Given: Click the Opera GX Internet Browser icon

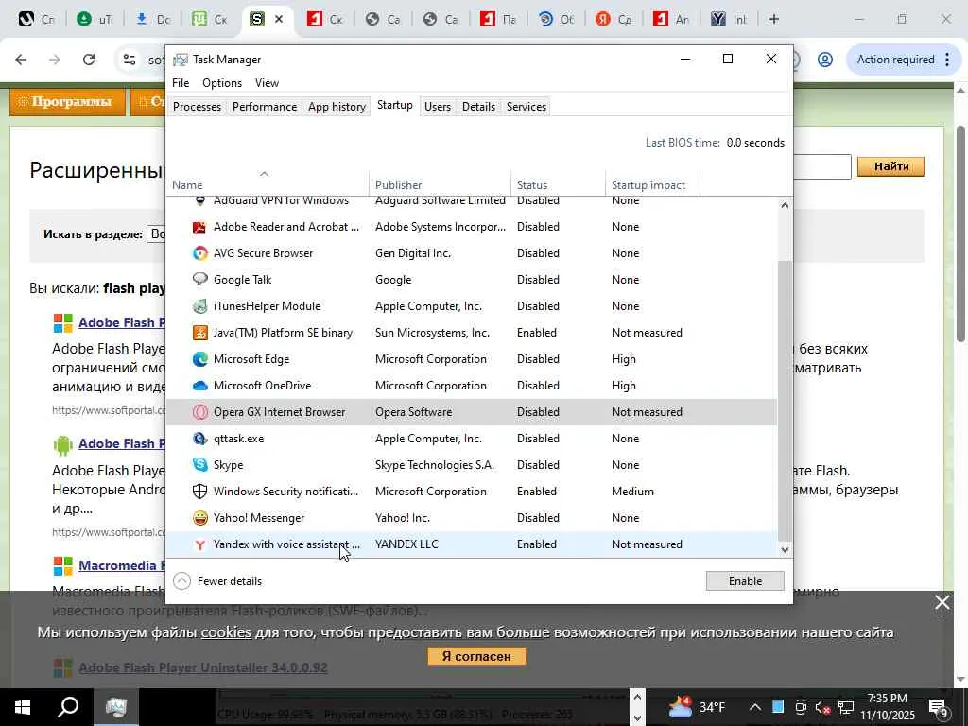Looking at the screenshot, I should point(199,412).
